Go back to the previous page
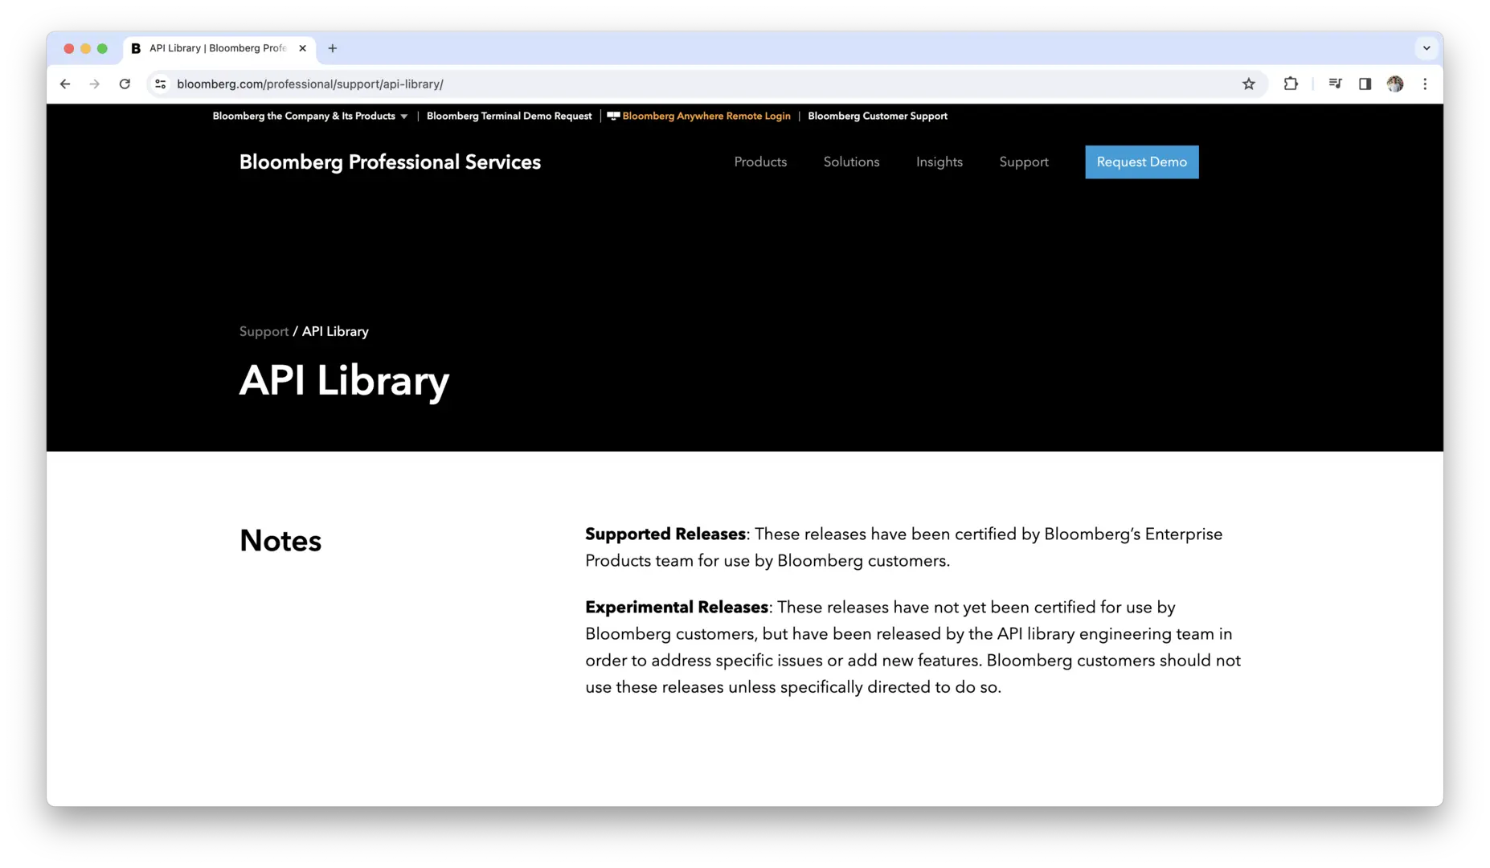Image resolution: width=1490 pixels, height=868 pixels. click(x=65, y=84)
